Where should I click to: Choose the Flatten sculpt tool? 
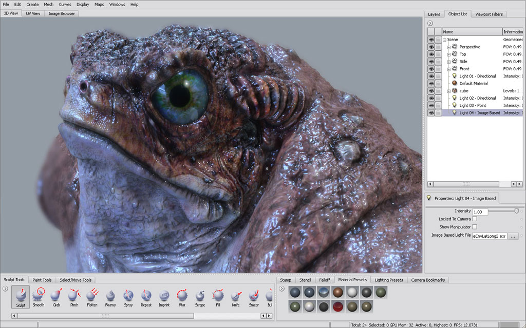coord(92,298)
